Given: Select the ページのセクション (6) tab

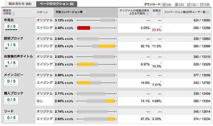Looking at the screenshot, I should [x=57, y=4].
